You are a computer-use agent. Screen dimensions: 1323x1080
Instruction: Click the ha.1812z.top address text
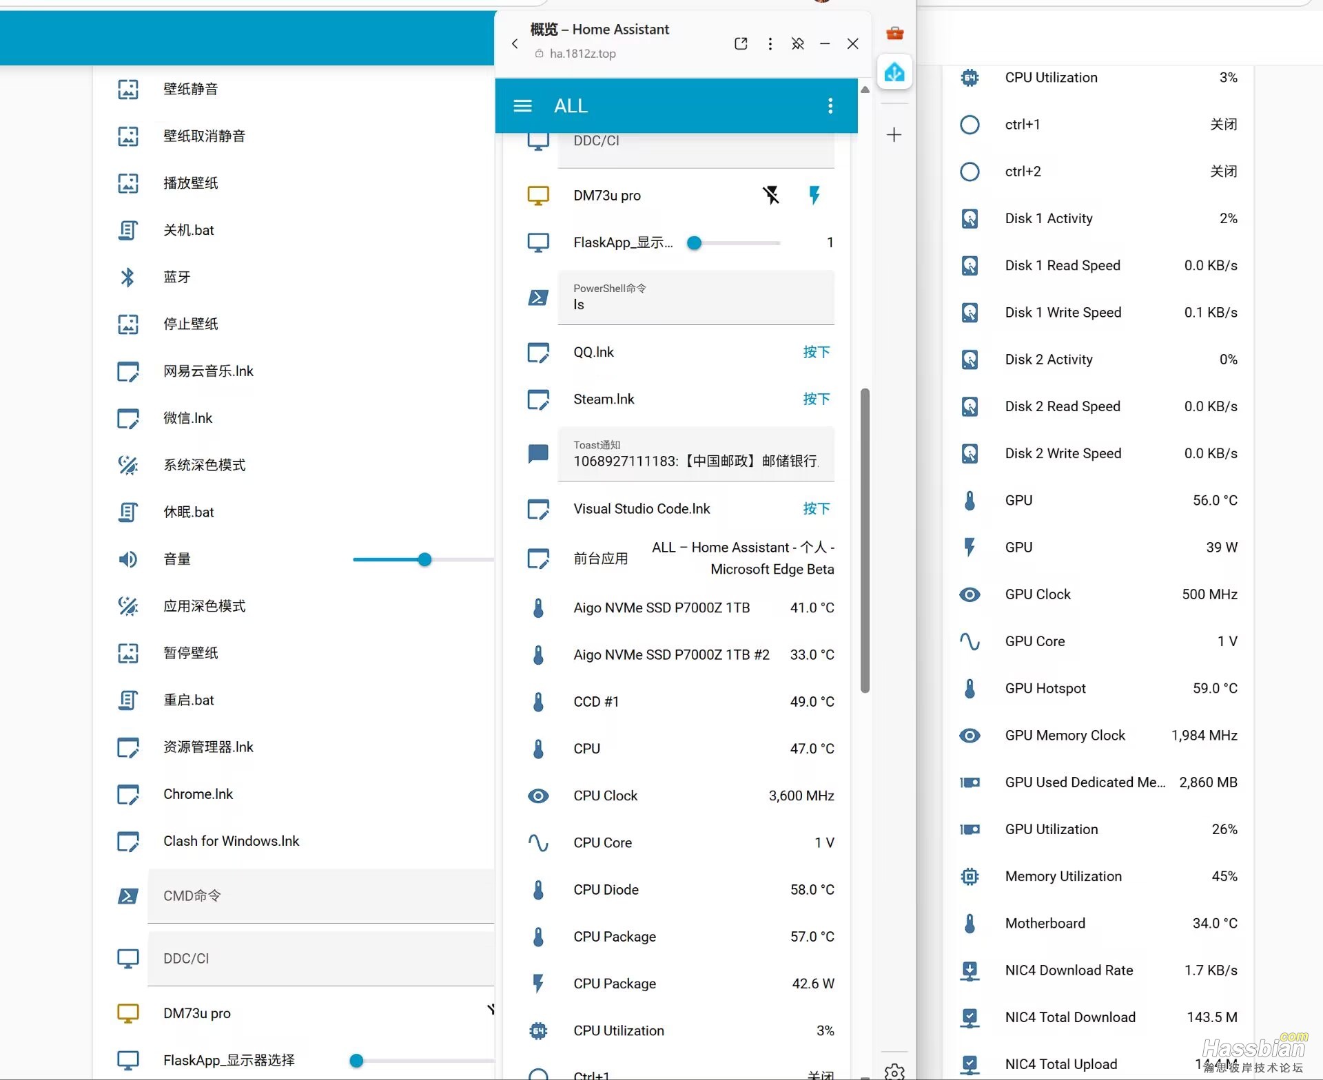[x=582, y=54]
